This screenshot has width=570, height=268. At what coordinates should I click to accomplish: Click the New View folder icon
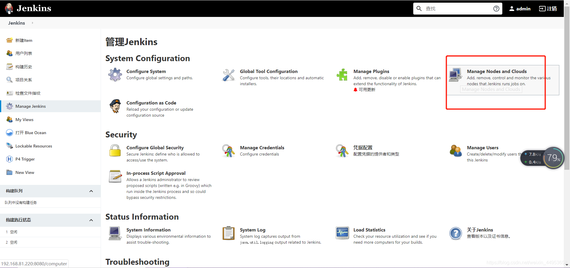tap(9, 172)
